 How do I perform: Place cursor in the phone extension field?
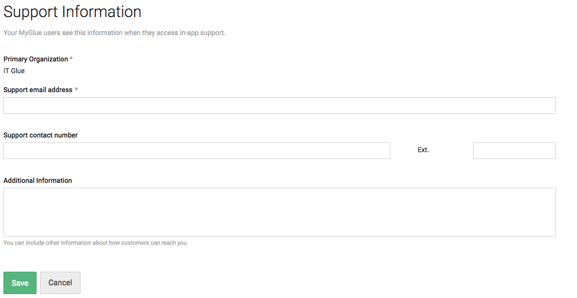tap(514, 151)
